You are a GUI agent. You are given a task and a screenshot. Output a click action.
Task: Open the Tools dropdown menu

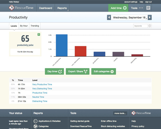(137, 8)
